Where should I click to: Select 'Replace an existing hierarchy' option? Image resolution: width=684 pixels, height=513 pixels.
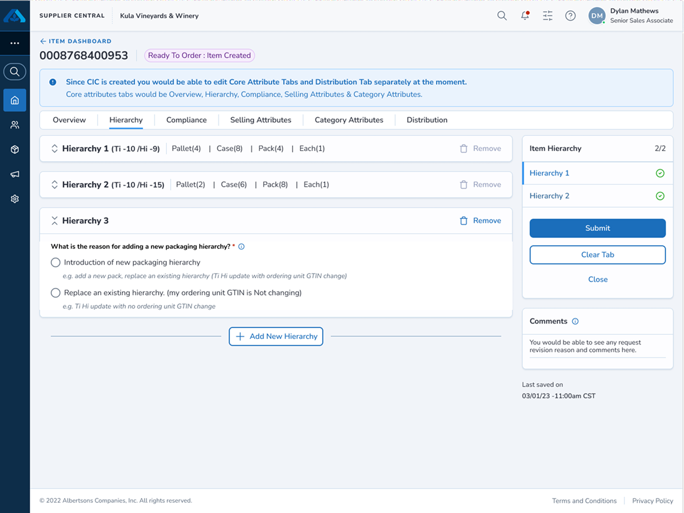55,293
